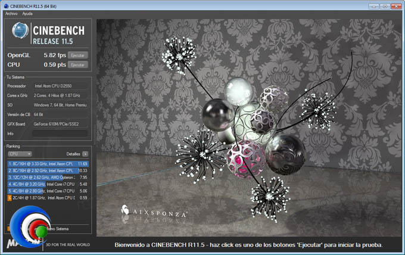Click the 3D FOR THE REAL WORLD tagline
Viewport: 405px width, 255px height.
point(68,245)
